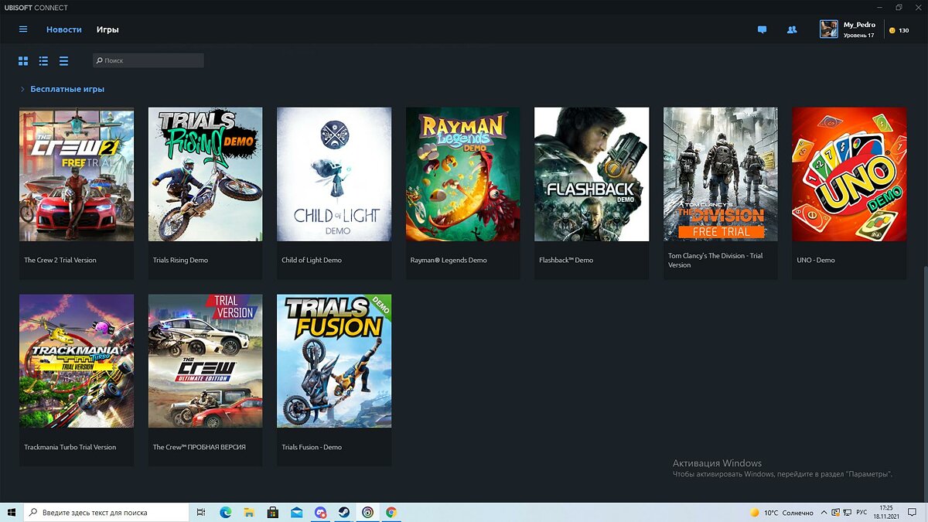Switch to detailed list view
The image size is (928, 522).
tap(43, 60)
